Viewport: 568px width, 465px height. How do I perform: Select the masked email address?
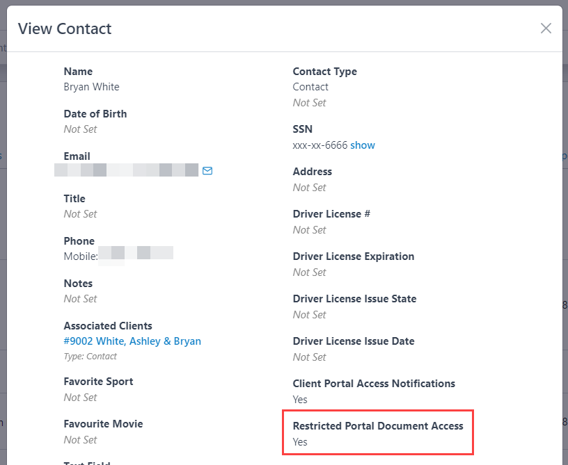(x=125, y=170)
